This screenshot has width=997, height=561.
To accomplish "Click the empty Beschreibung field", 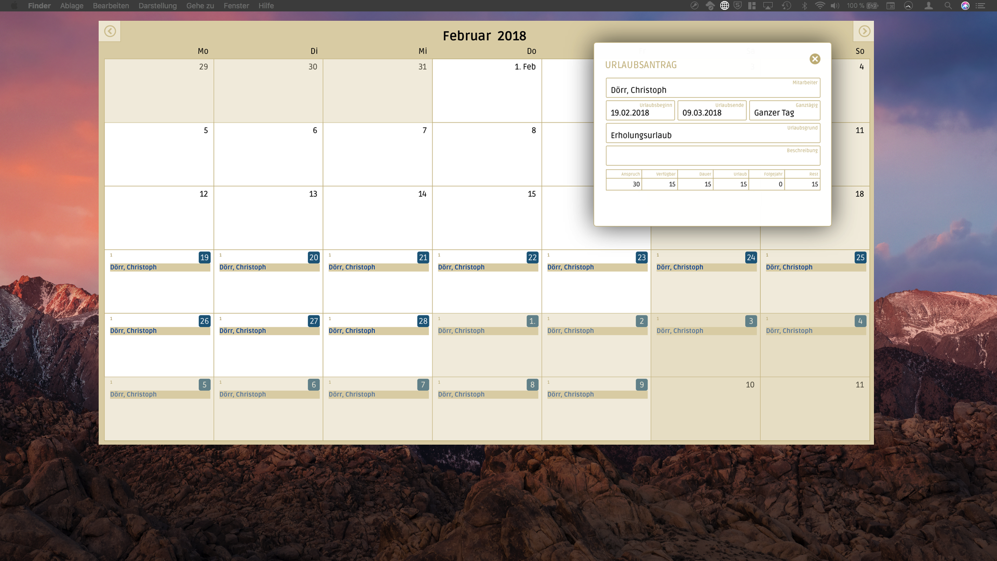I will 712,156.
